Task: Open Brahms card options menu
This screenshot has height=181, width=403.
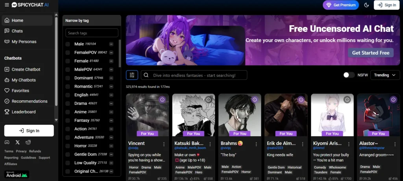Action: pyautogui.click(x=256, y=144)
